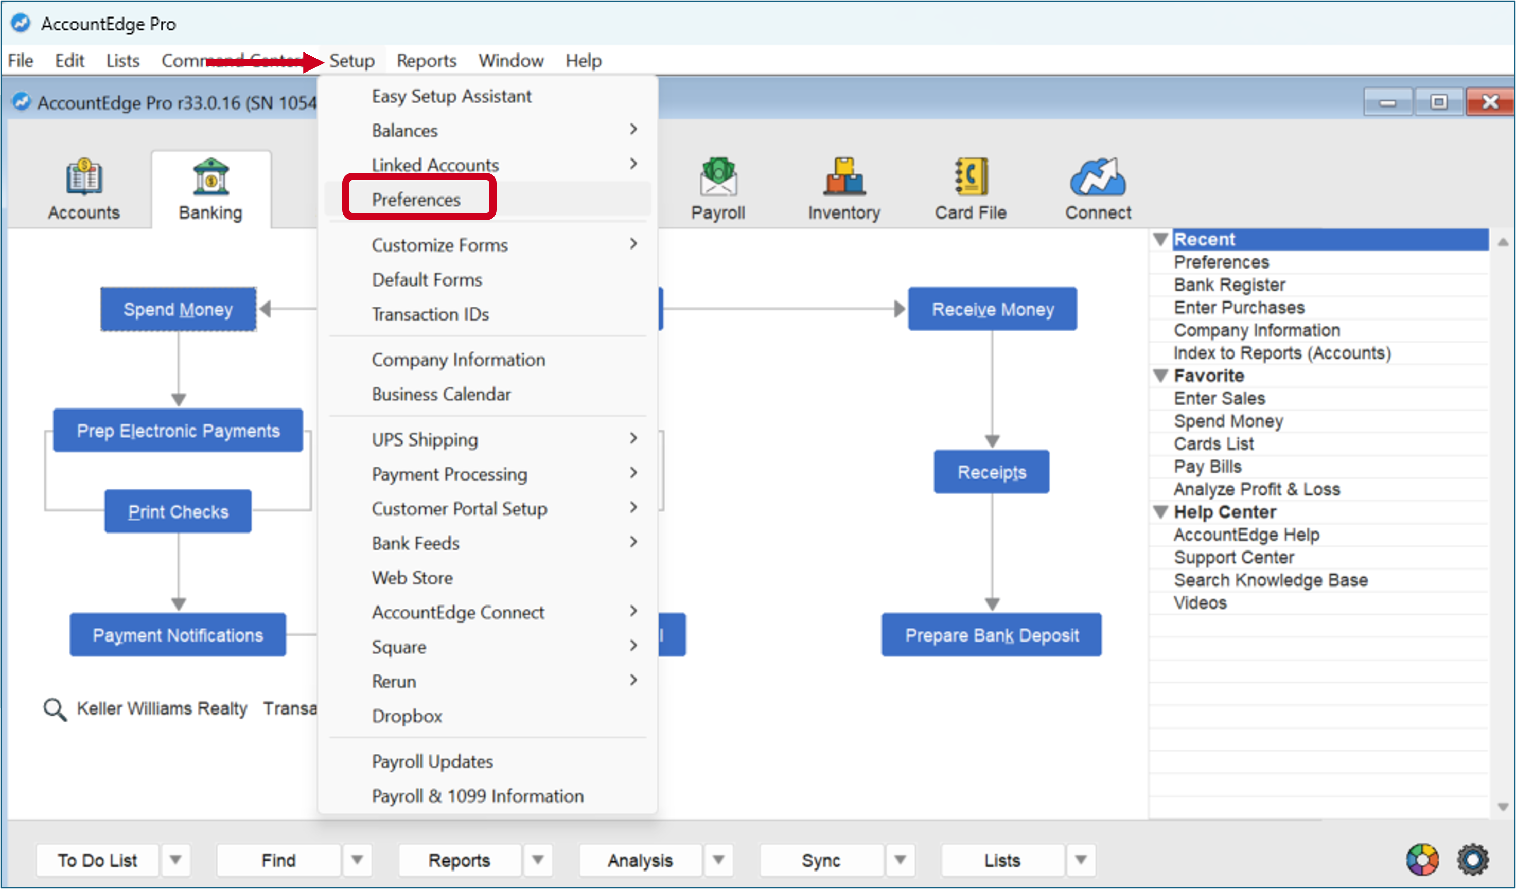This screenshot has width=1516, height=889.
Task: Click the Find button
Action: [278, 860]
